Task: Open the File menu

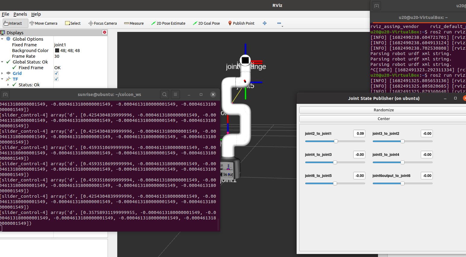Action: click(x=5, y=14)
